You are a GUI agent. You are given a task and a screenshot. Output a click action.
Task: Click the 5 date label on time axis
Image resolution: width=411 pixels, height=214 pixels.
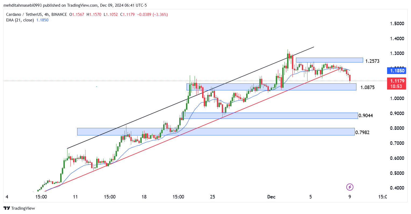point(311,197)
